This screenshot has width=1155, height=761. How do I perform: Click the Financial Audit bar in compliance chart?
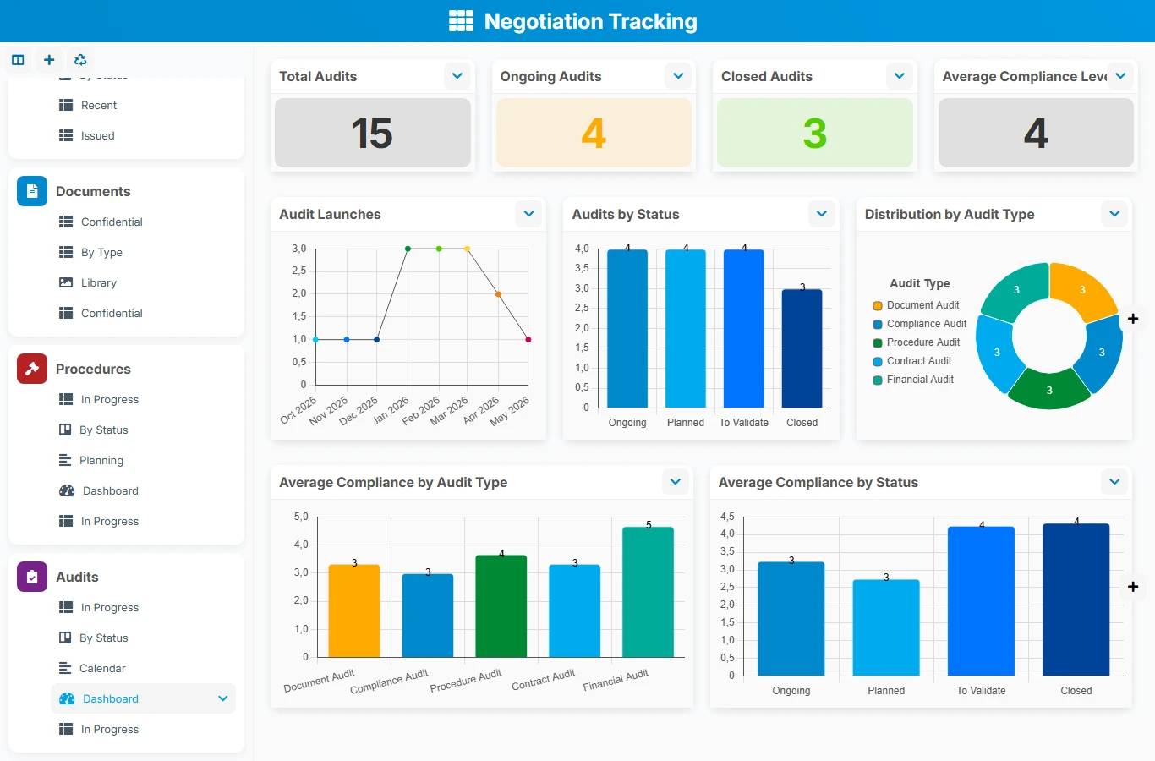point(649,592)
